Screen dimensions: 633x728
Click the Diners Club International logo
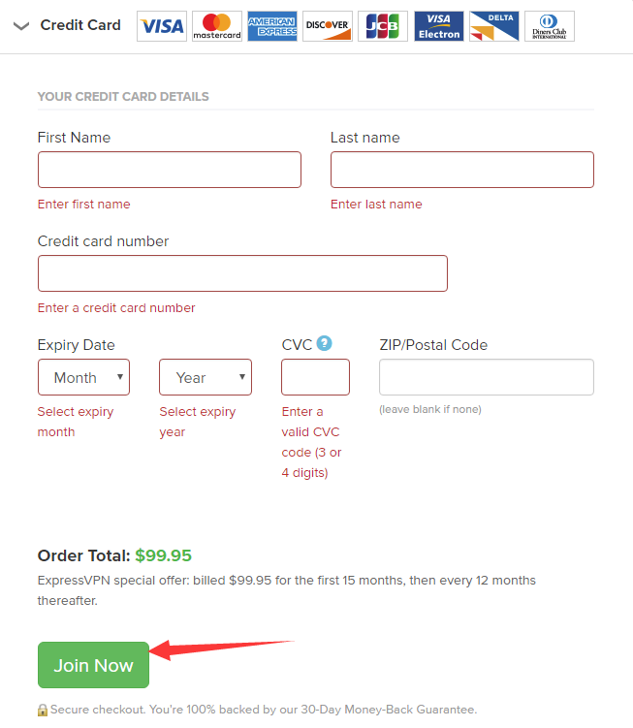coord(550,26)
